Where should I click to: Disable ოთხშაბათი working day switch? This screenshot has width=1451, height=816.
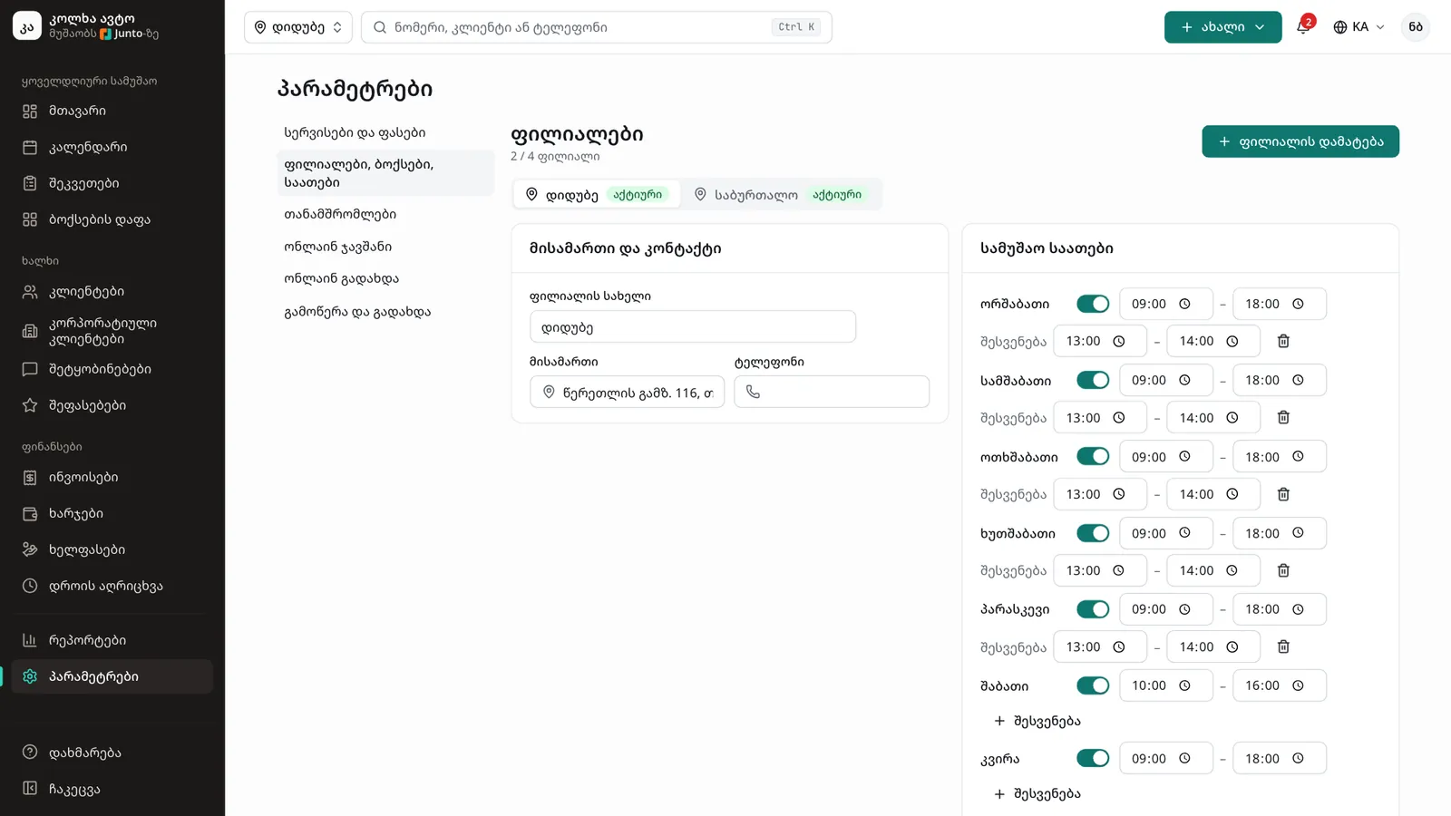click(1093, 456)
